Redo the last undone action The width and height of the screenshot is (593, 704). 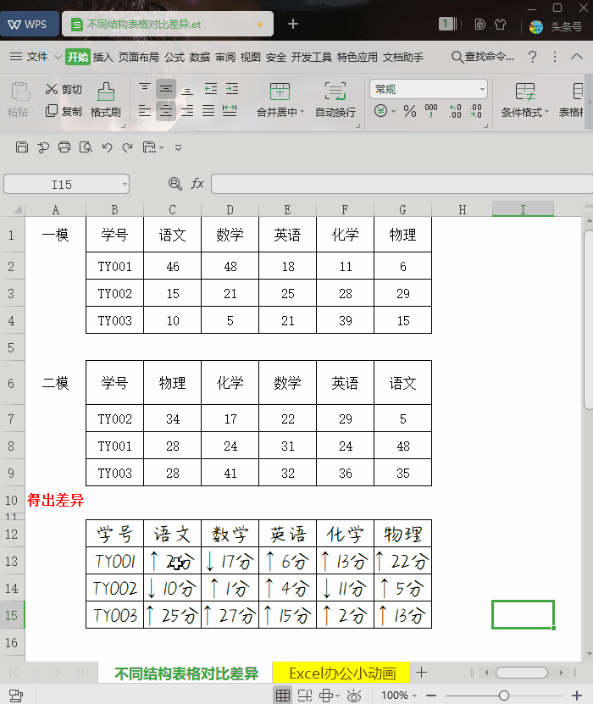pos(127,147)
